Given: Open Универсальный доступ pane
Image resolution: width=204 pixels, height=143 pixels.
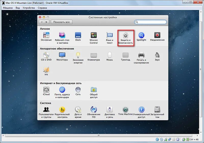Looking at the screenshot, I should coord(142,112).
